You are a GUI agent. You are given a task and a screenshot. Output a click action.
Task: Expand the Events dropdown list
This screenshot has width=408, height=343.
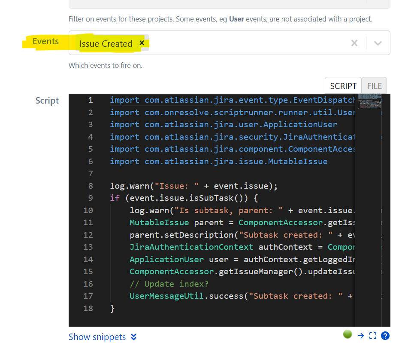click(x=378, y=43)
